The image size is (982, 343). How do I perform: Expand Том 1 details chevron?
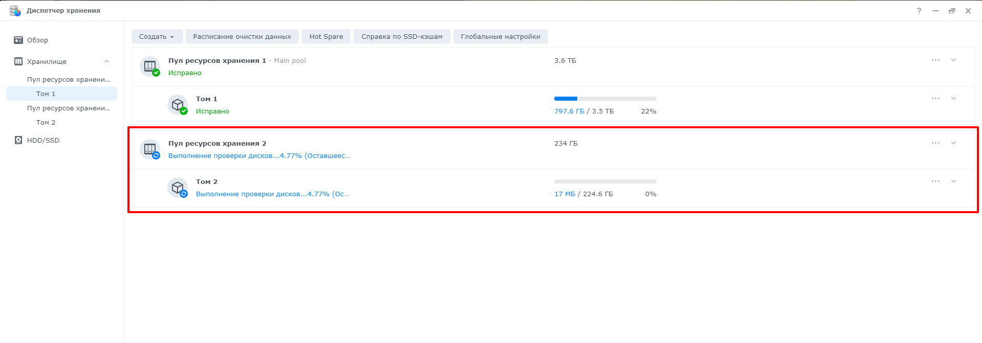click(954, 98)
